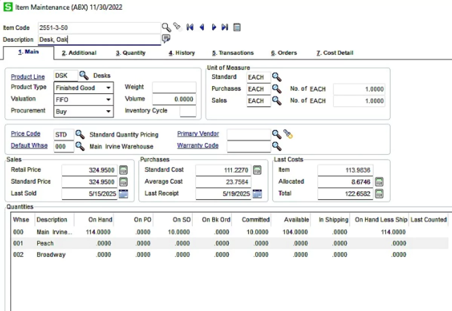Click the On SO value 10.0000
The image size is (452, 311).
click(x=179, y=232)
